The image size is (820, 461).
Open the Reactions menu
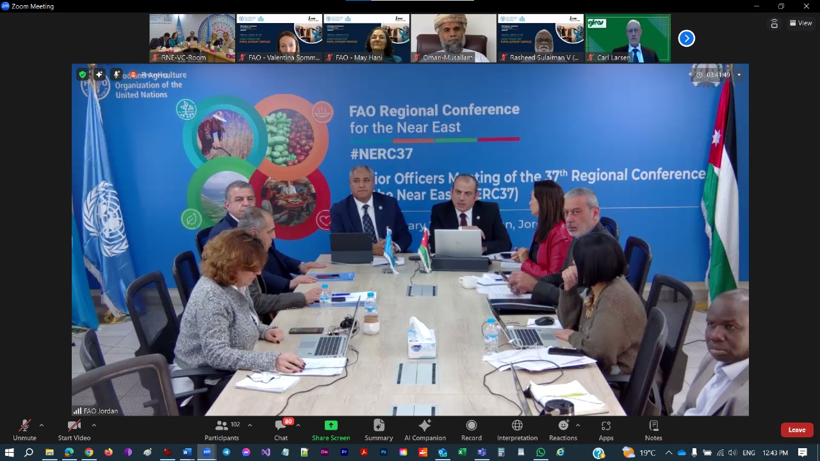coord(563,430)
